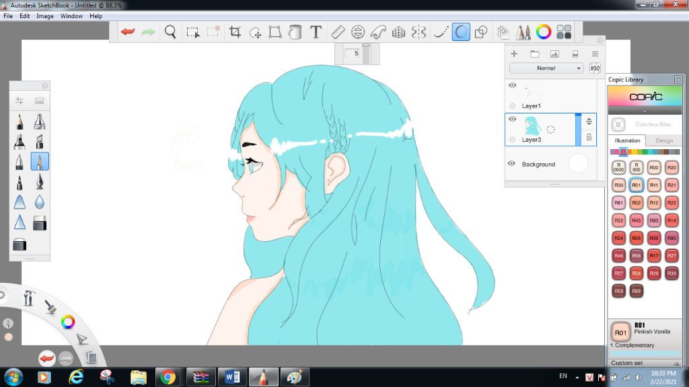Select the Airbrush in brush palette
Image resolution: width=689 pixels, height=387 pixels.
(x=40, y=122)
